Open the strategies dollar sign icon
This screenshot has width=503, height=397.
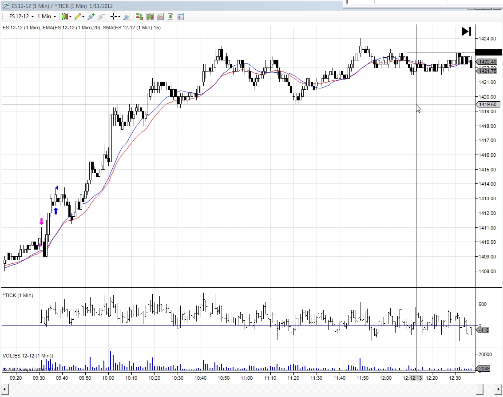[170, 16]
